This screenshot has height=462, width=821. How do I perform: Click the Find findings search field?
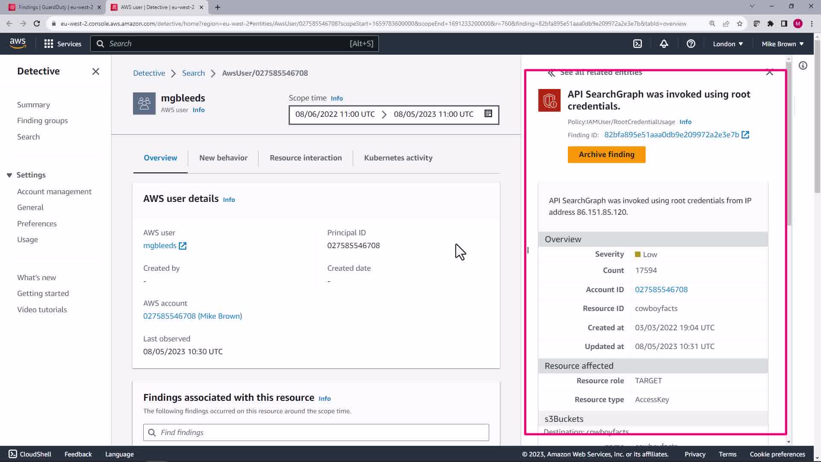click(x=316, y=432)
